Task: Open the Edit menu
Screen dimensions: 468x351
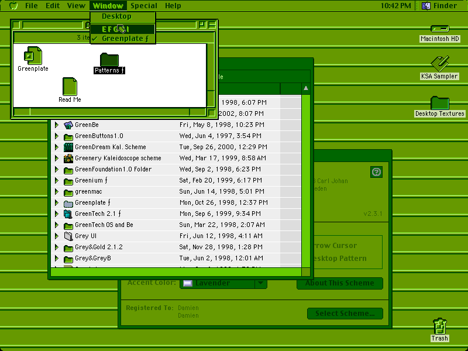Action: click(53, 6)
